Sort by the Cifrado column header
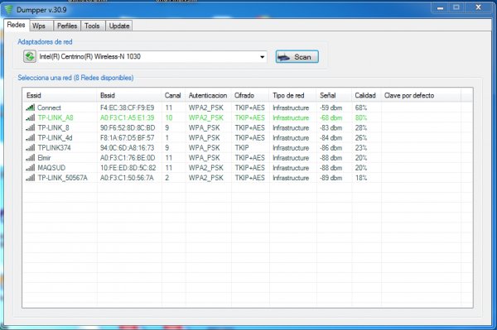The width and height of the screenshot is (497, 330). click(250, 95)
